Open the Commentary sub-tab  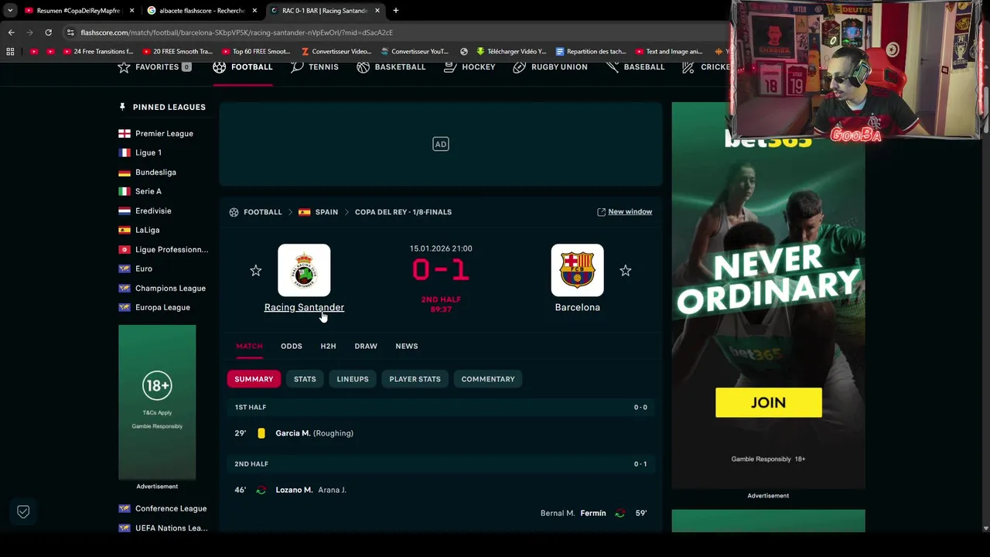[x=488, y=379]
